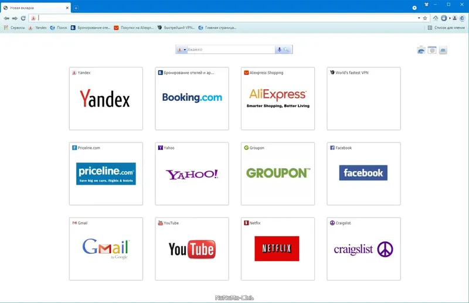Open the Yandex bookmark in bookmarks bar
The image size is (469, 303).
tap(38, 28)
